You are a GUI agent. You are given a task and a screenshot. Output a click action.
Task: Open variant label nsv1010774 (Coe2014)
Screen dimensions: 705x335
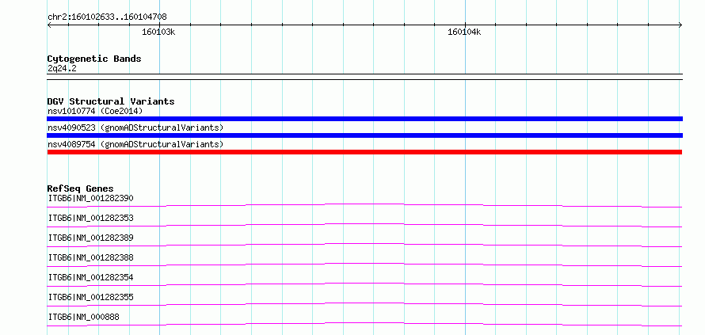pos(95,111)
